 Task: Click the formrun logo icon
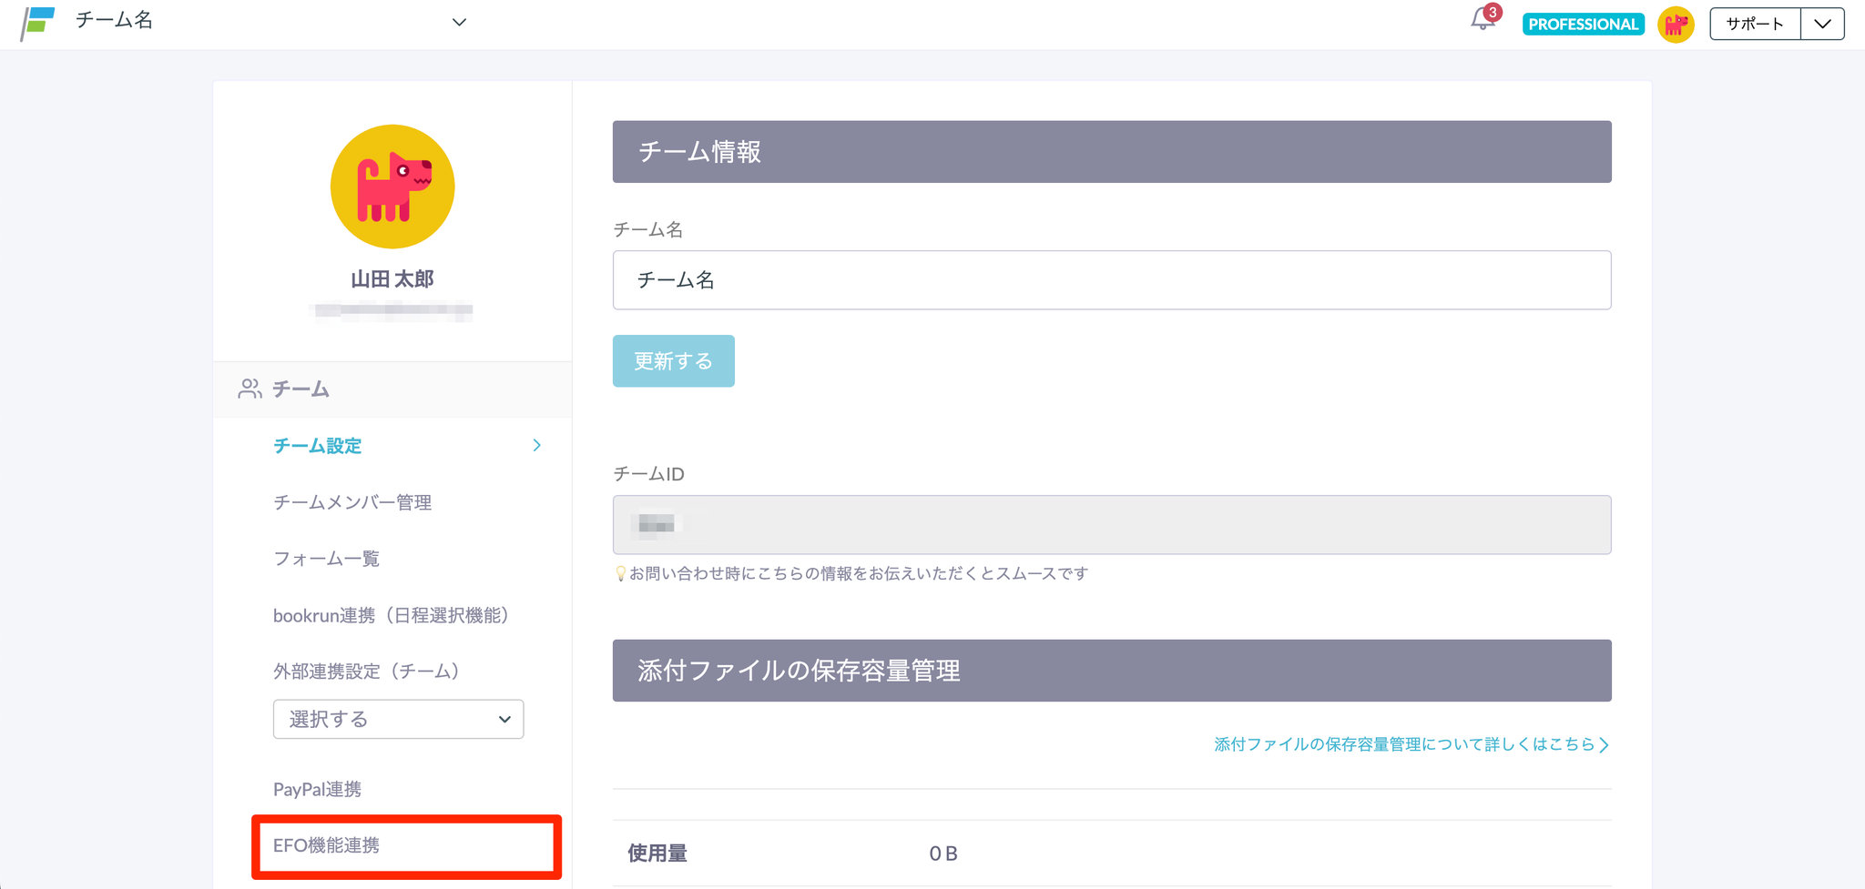click(x=37, y=23)
